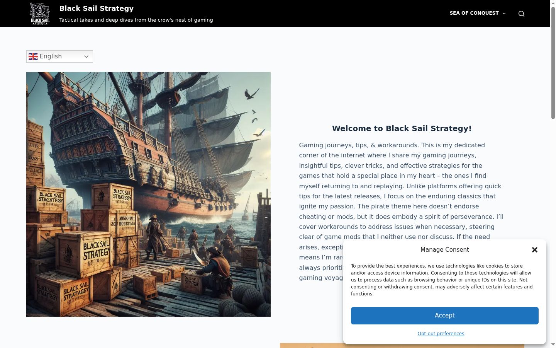556x348 pixels.
Task: Expand the Sea of Conquest submenu chevron
Action: (x=504, y=14)
